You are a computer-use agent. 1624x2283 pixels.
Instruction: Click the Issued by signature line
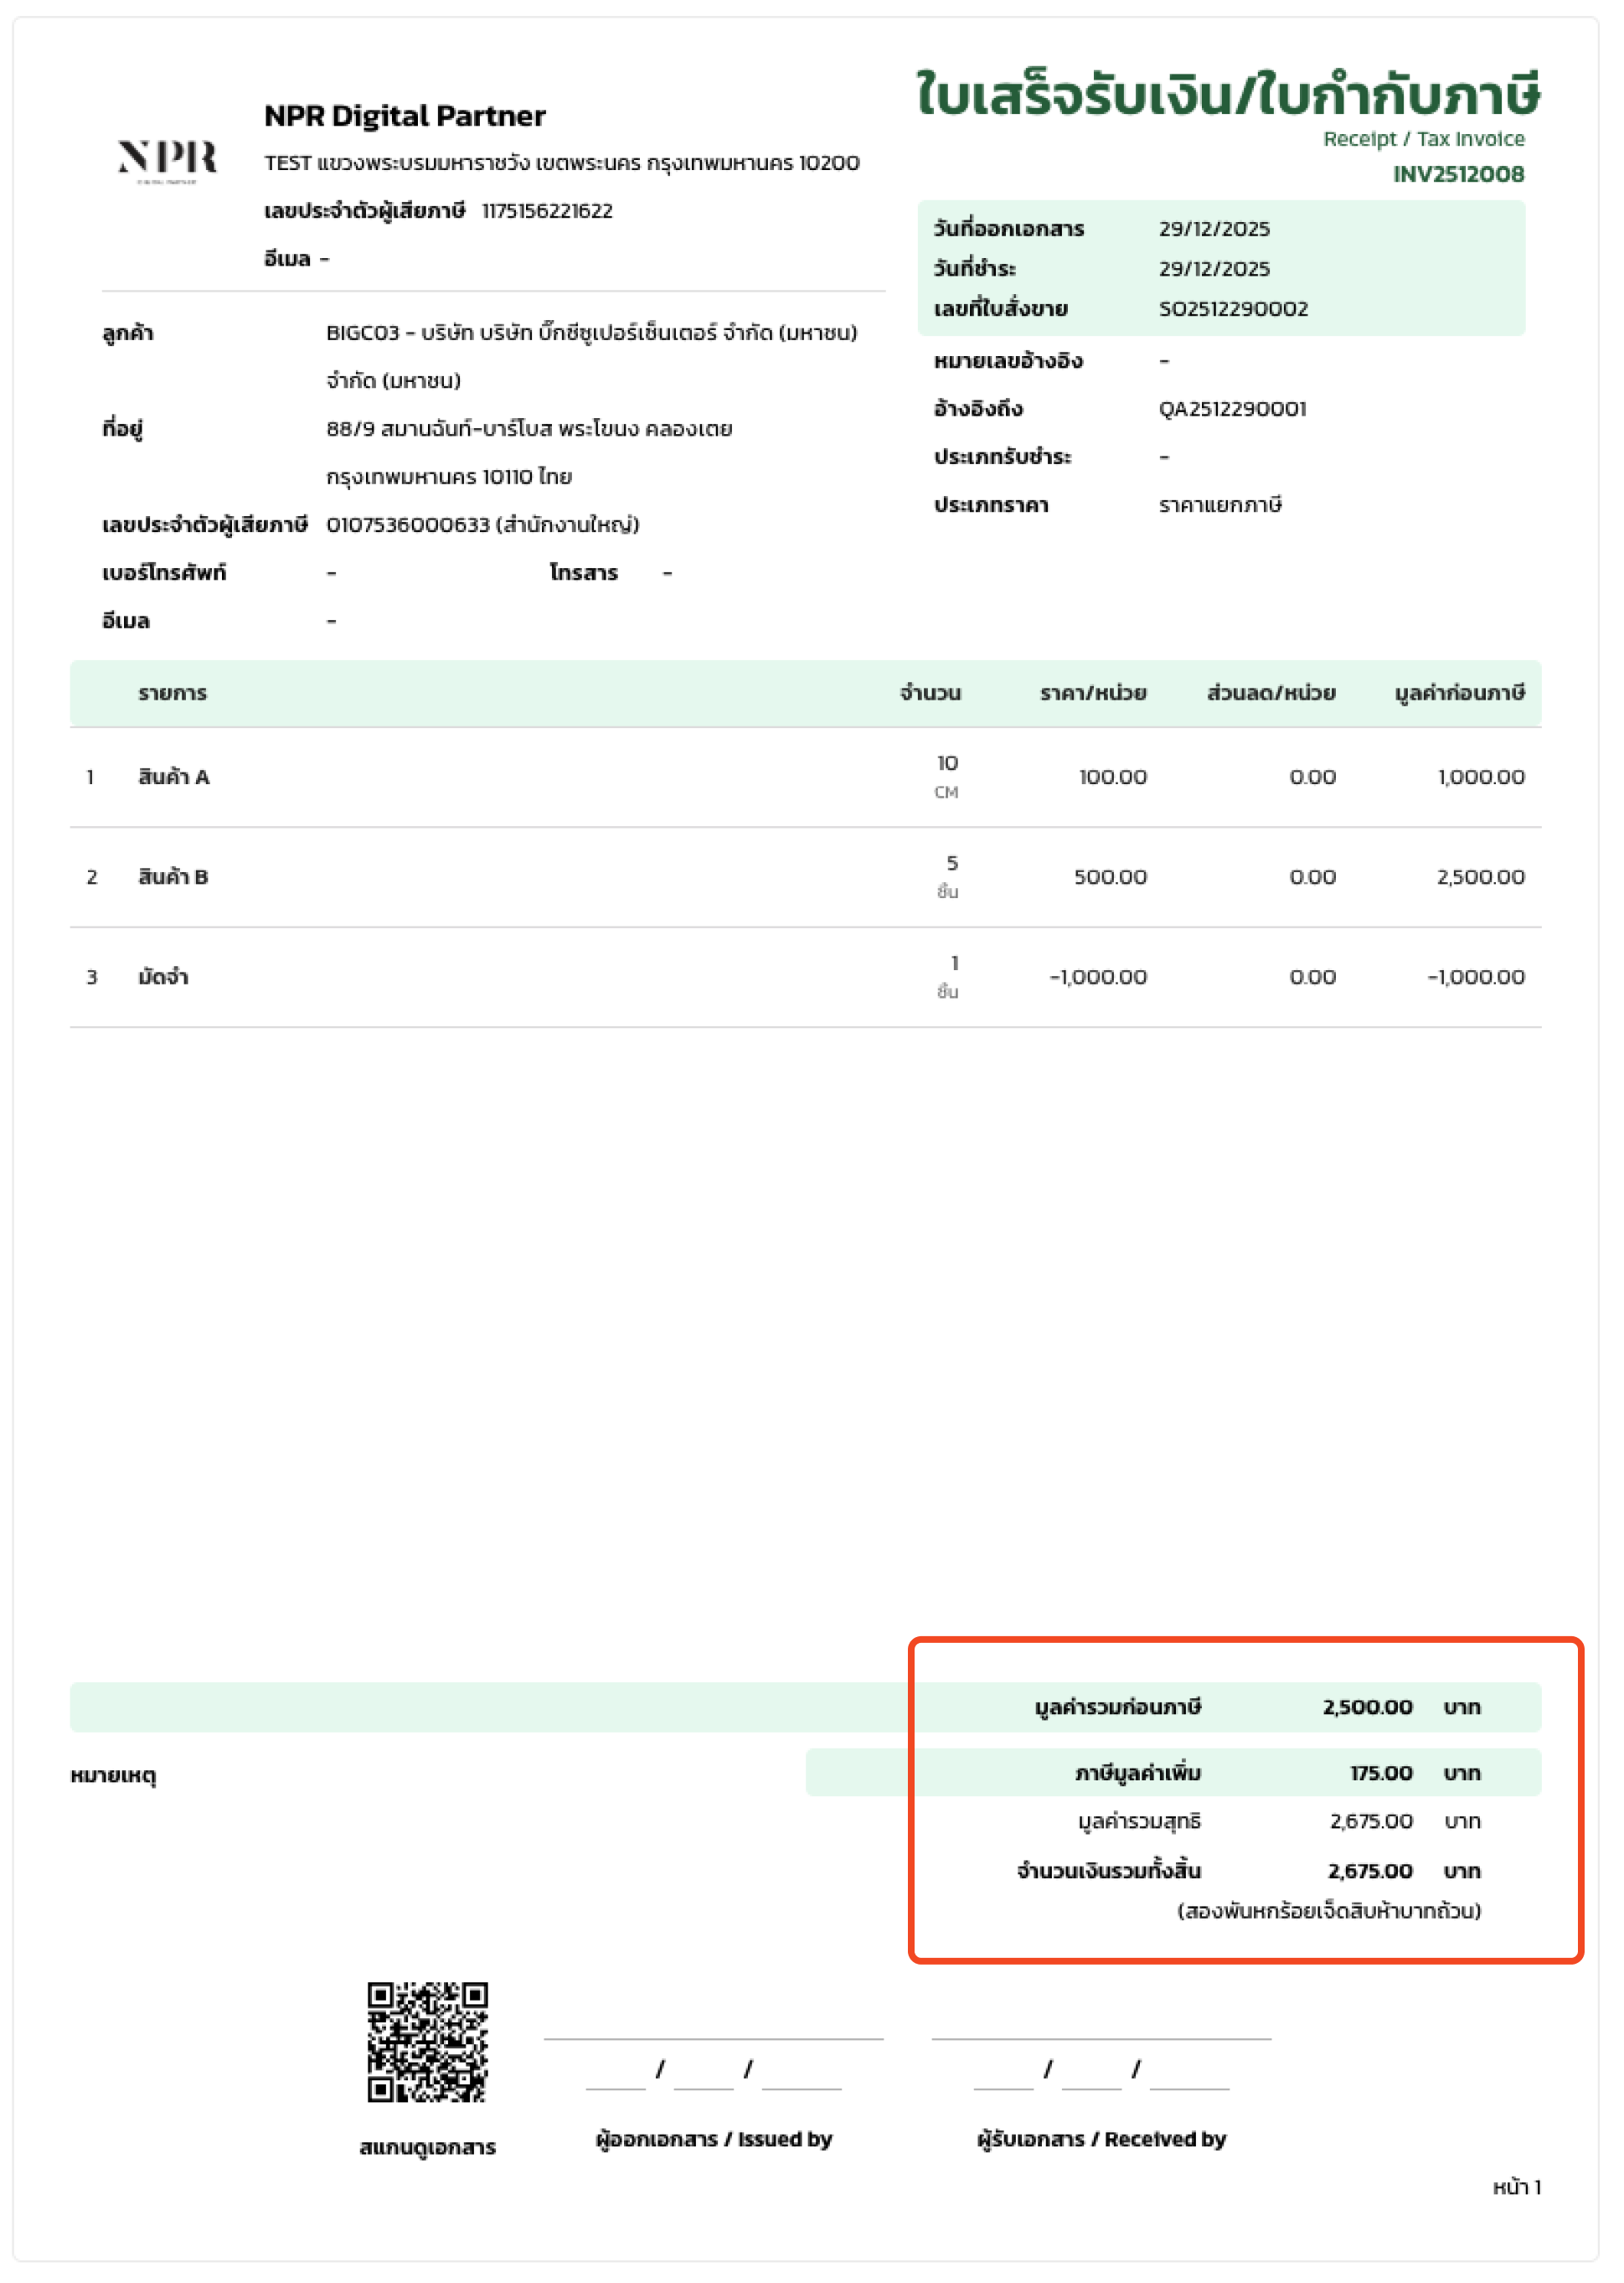click(713, 2038)
